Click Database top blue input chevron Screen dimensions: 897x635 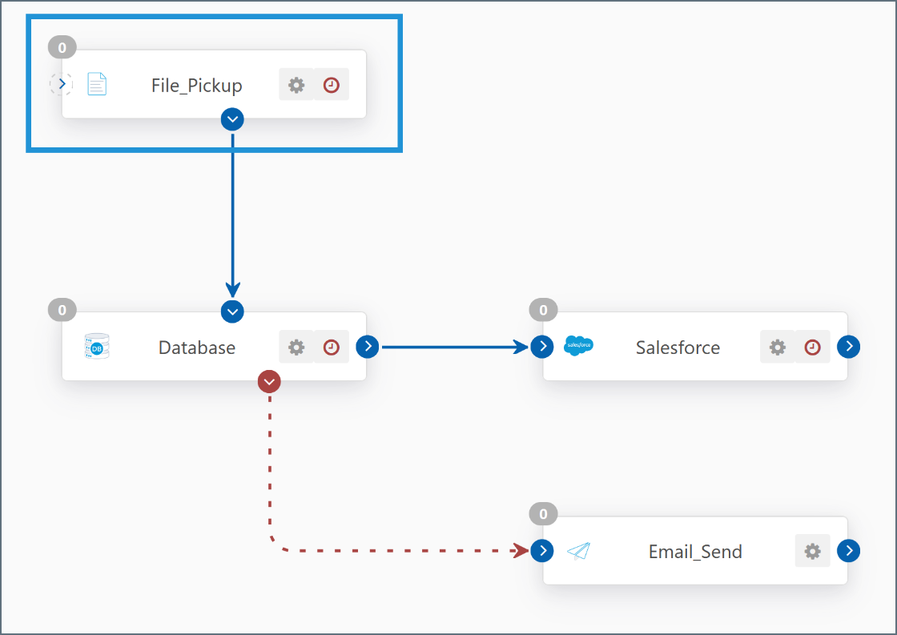[232, 311]
